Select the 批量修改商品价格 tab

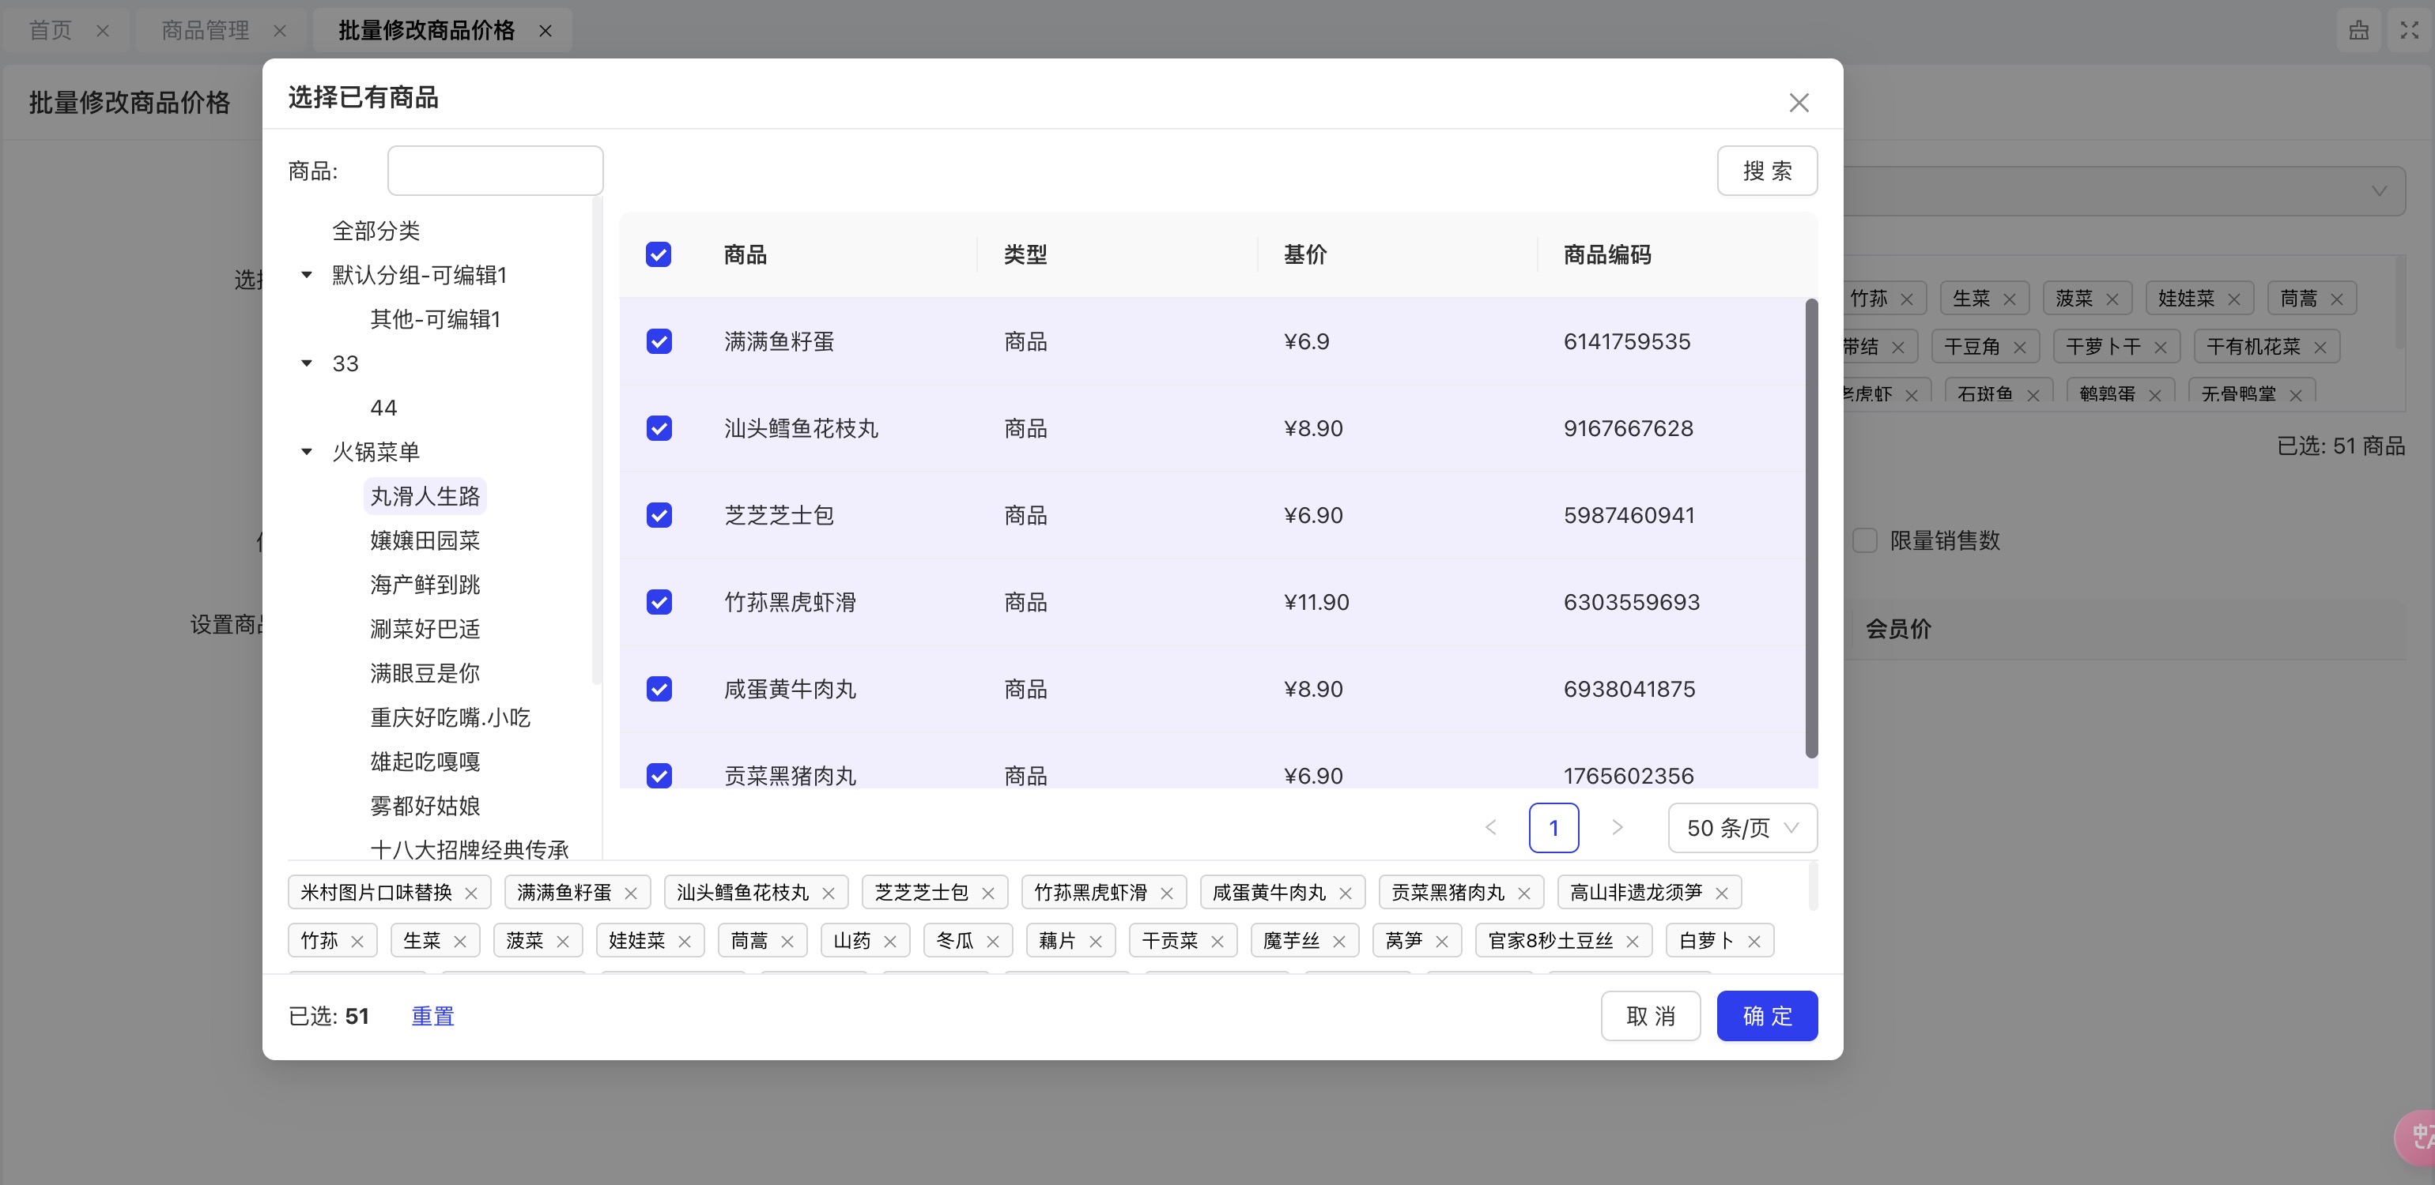426,30
